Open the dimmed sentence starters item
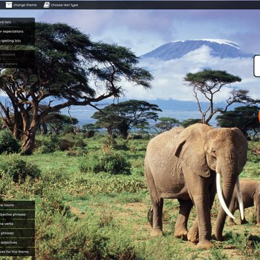The height and width of the screenshot is (260, 260). click(x=18, y=64)
